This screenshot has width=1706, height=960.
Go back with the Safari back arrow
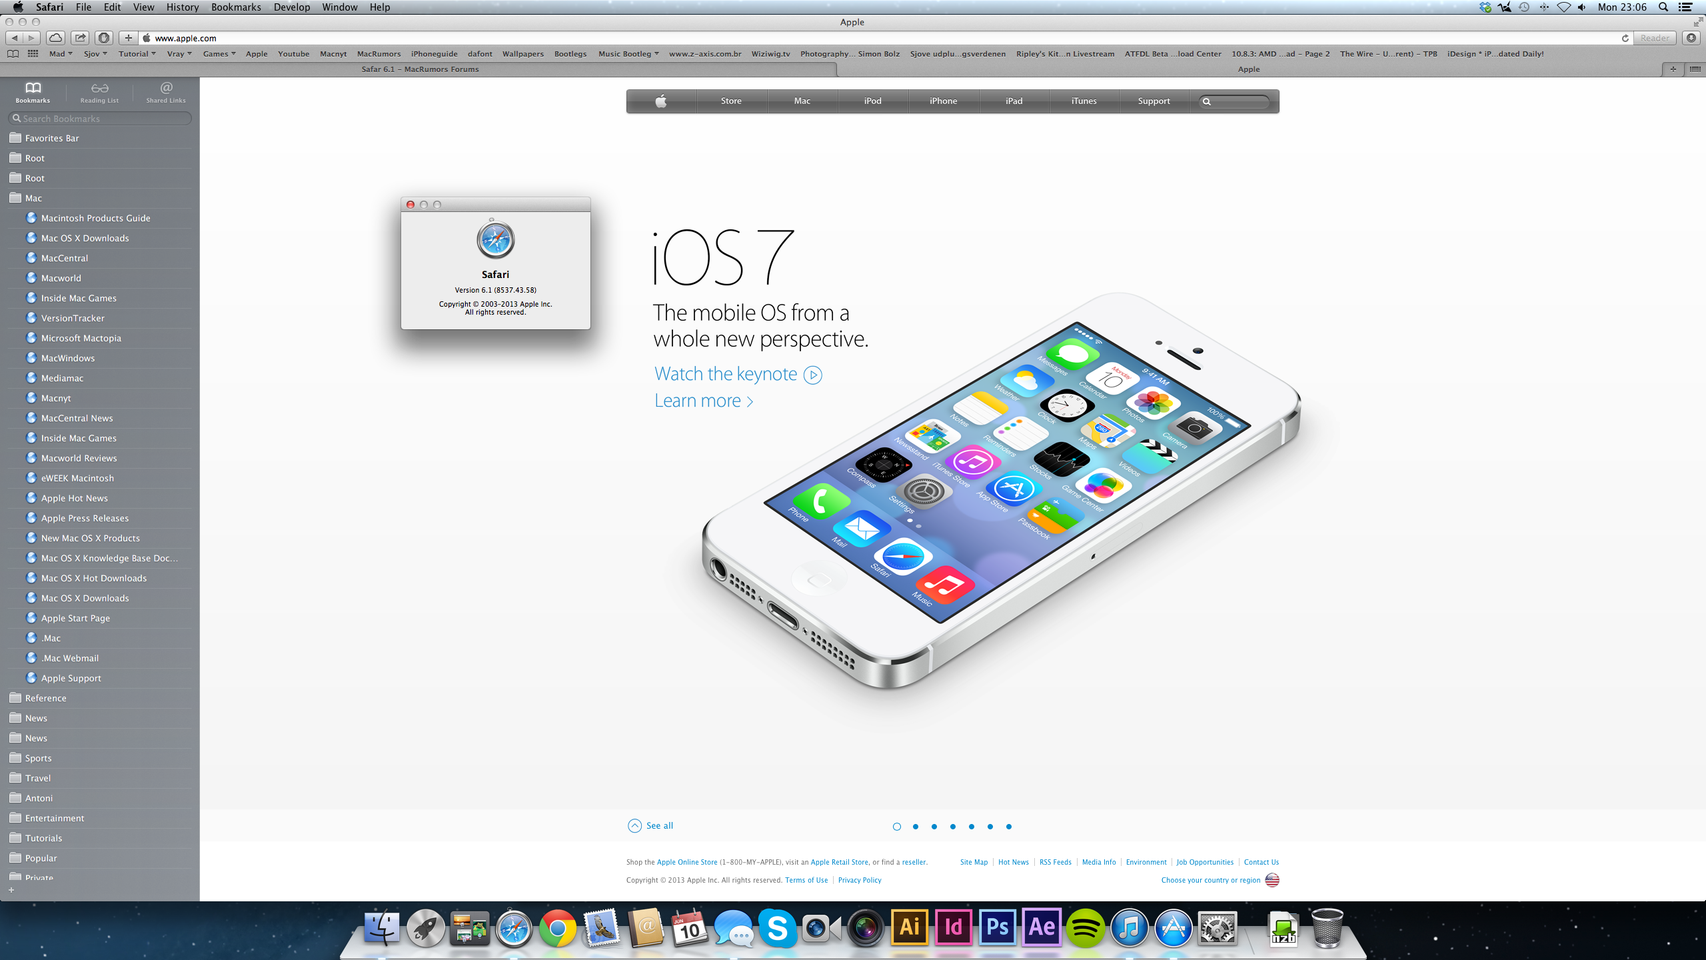[15, 38]
